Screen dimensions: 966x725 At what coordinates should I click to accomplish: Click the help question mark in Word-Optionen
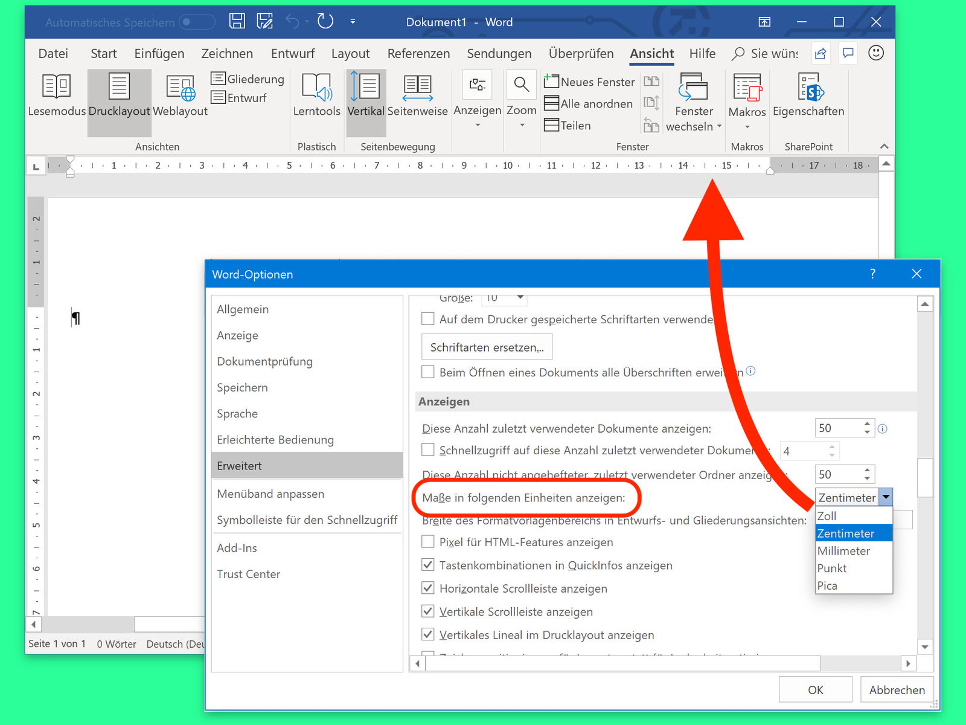tap(872, 274)
